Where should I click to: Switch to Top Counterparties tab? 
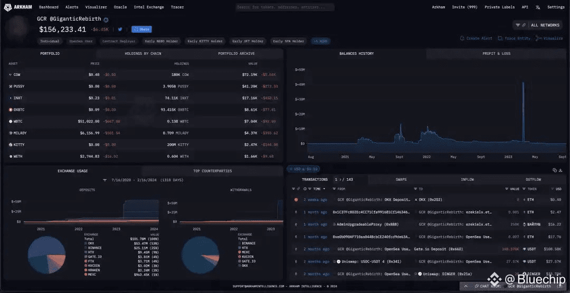212,171
